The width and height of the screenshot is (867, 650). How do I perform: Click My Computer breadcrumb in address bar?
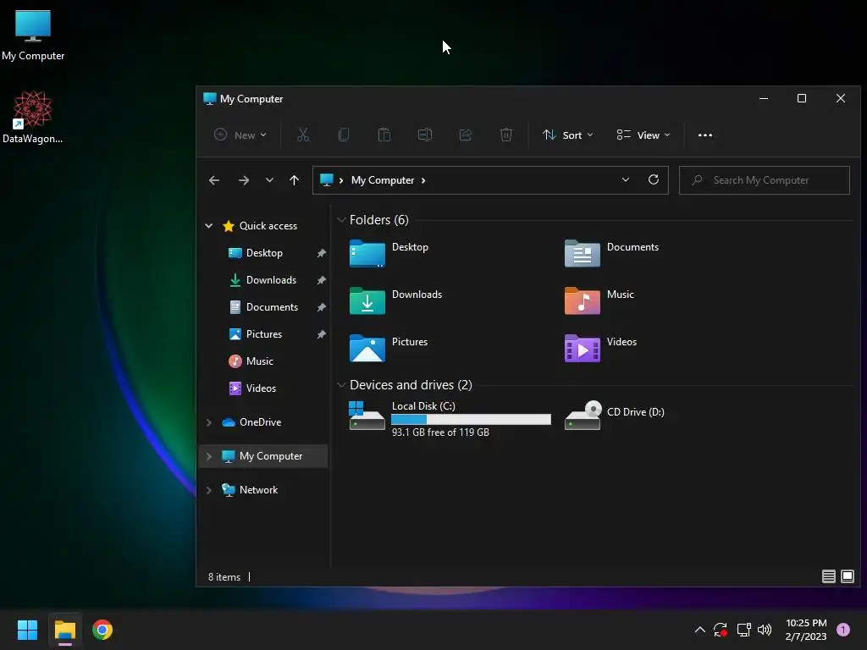click(383, 180)
